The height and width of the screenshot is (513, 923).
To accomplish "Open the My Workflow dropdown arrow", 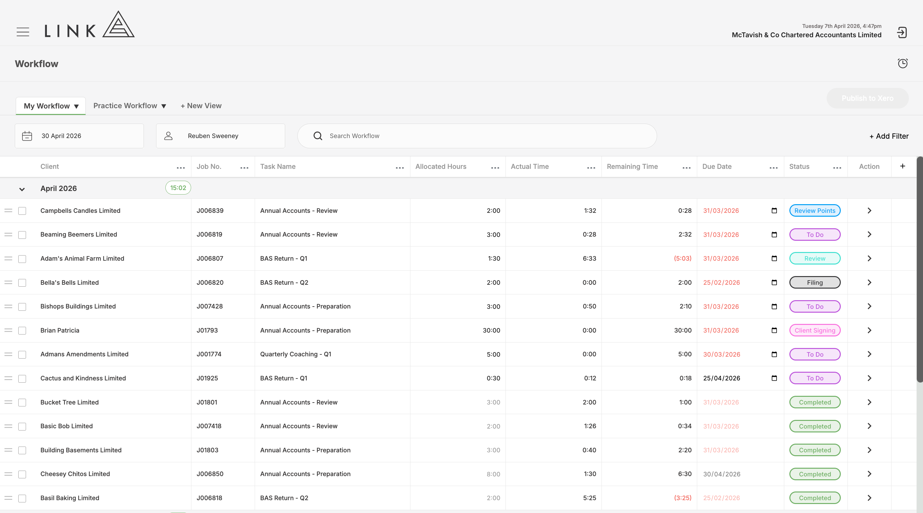I will [x=76, y=106].
